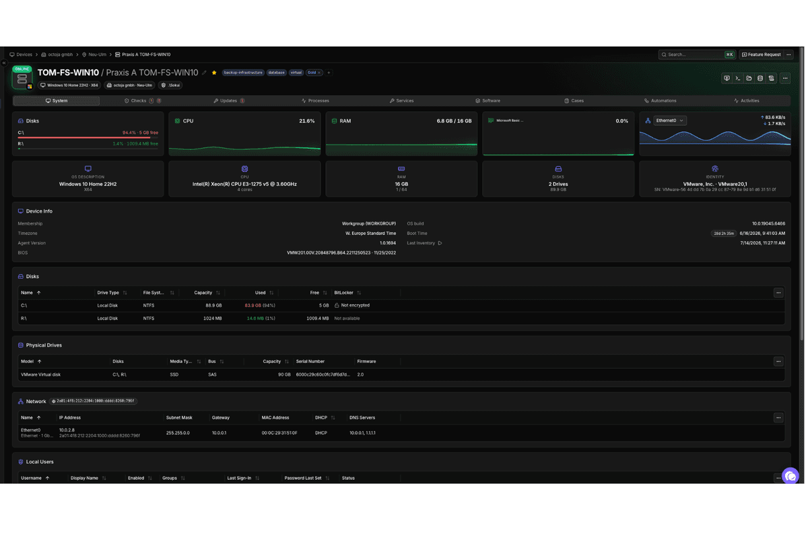Click the OS Description monitor icon
Viewport: 808px width, 539px height.
tap(88, 169)
